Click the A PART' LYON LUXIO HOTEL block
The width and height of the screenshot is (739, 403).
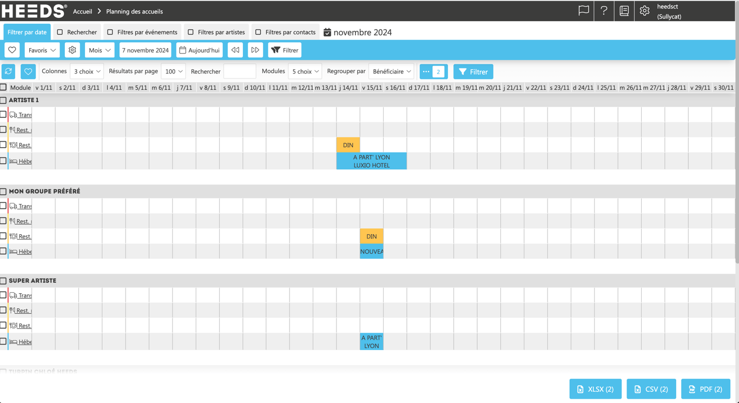click(372, 161)
